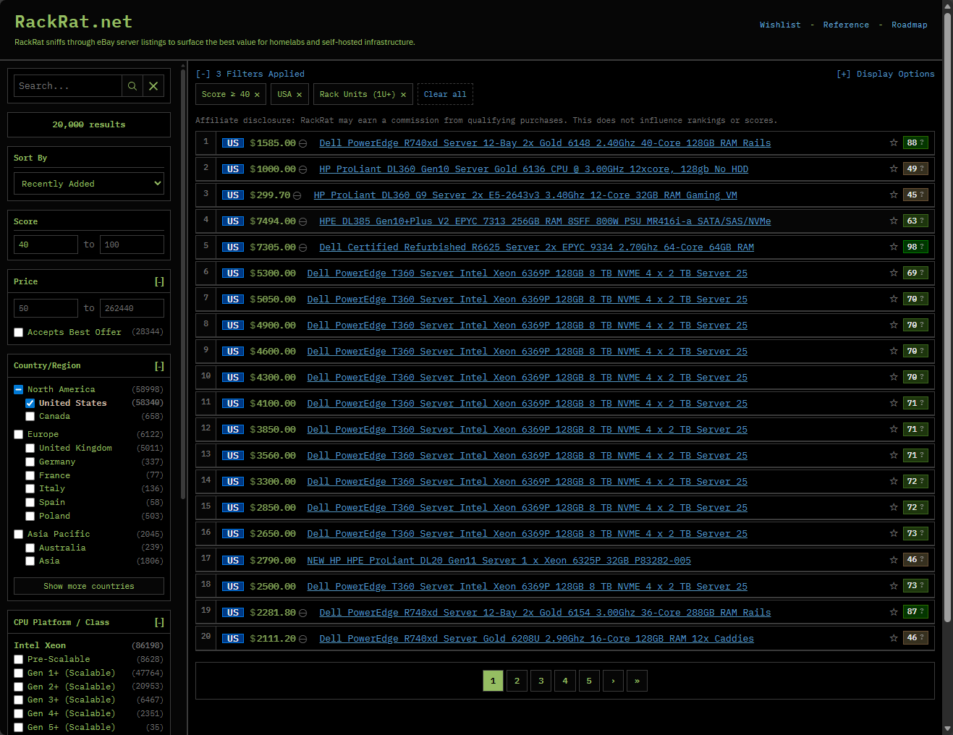The image size is (953, 735).
Task: Click the circle icon beside the $2111.20 price
Action: [303, 639]
